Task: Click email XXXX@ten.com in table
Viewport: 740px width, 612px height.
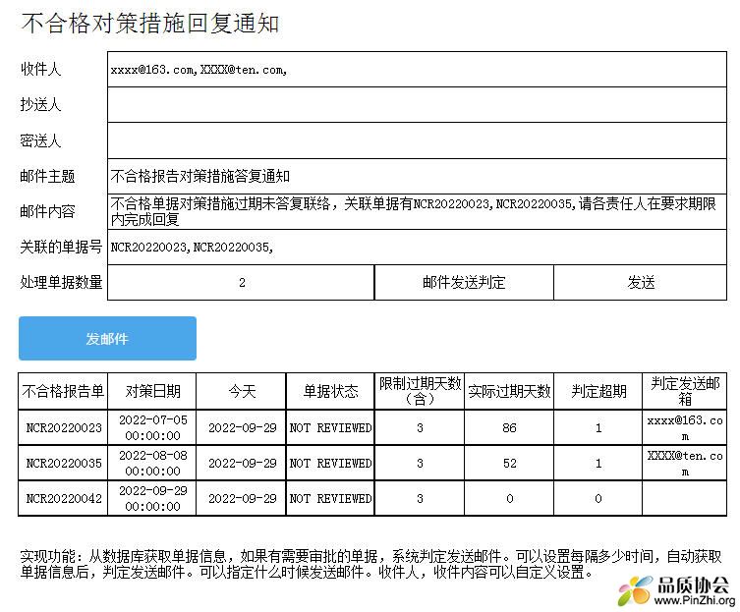Action: 685,463
